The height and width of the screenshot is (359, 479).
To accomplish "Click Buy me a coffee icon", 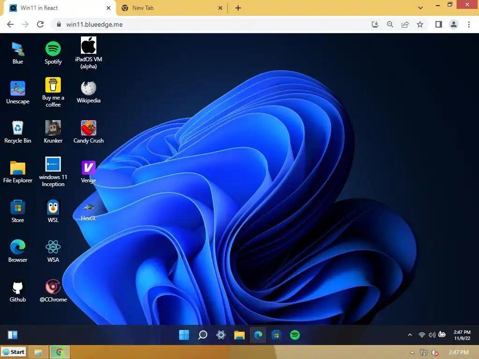I will tap(53, 93).
